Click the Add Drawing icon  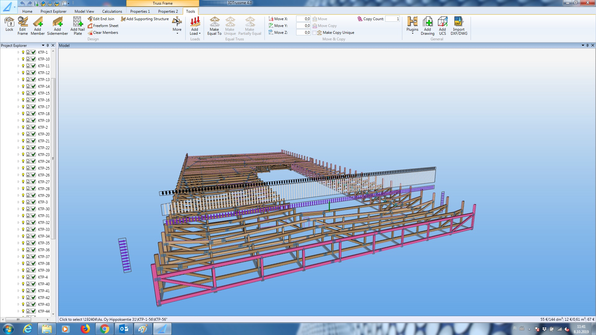(427, 22)
